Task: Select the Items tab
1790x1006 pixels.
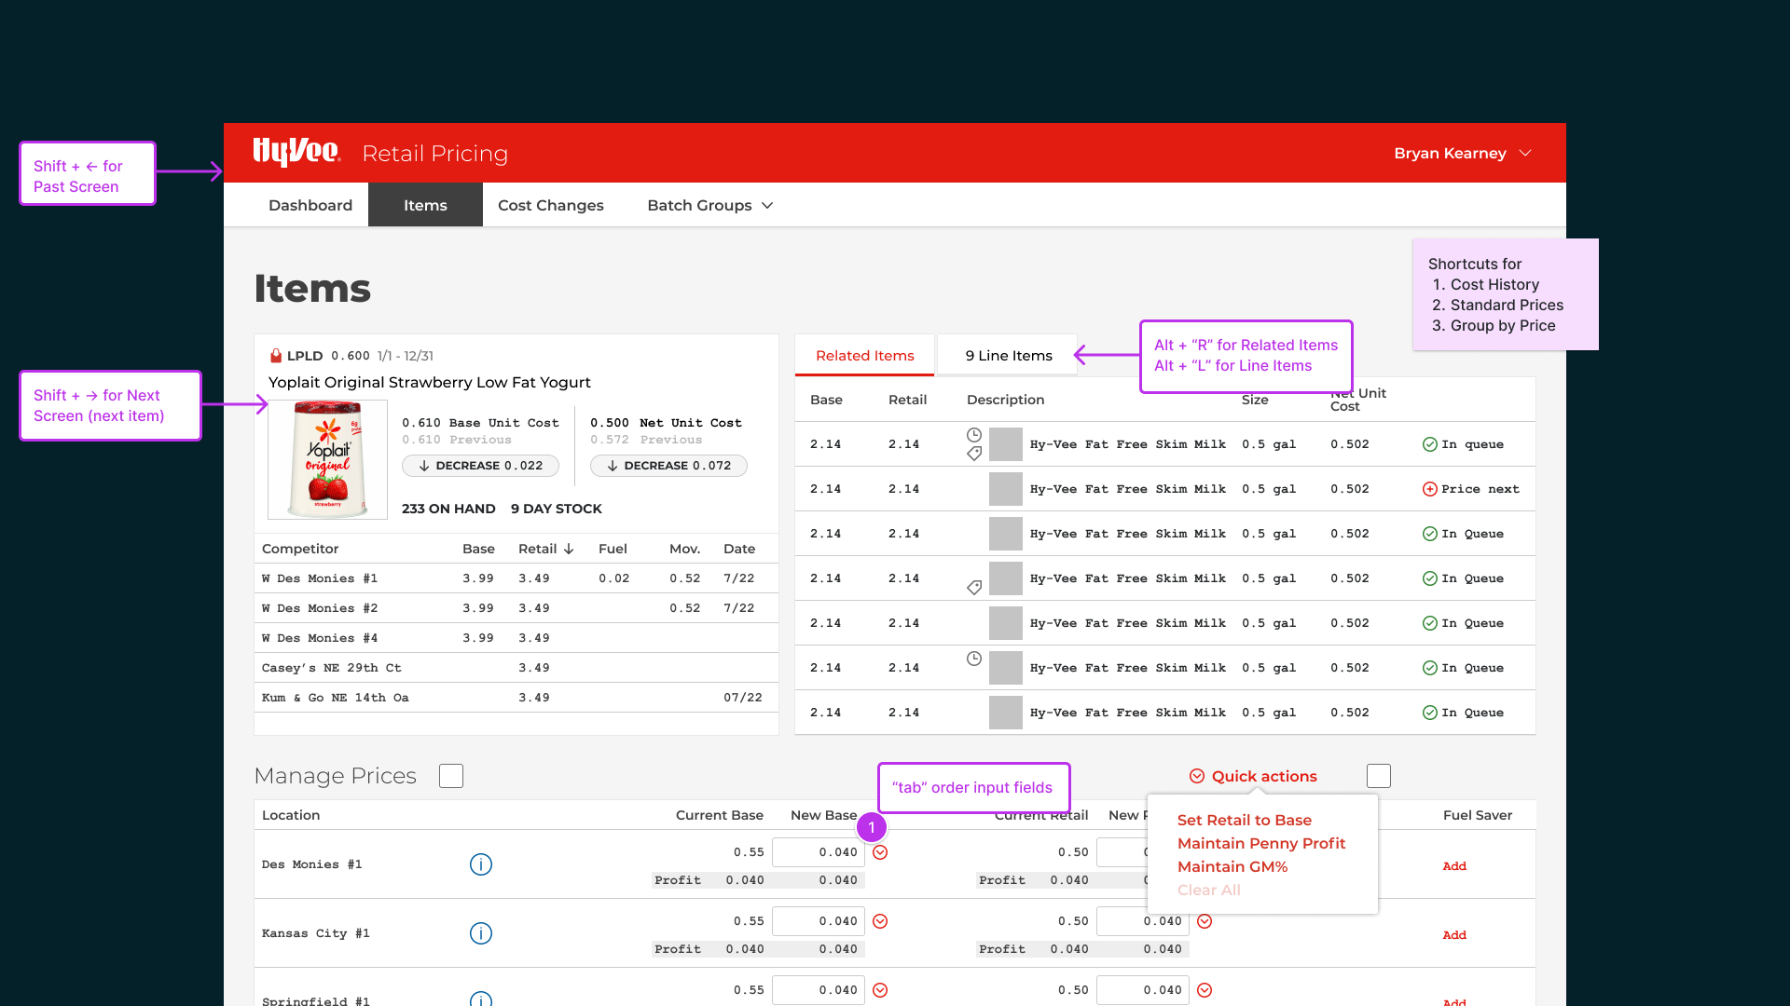Action: (x=425, y=205)
